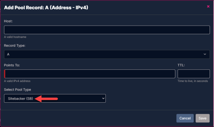The width and height of the screenshot is (214, 127).
Task: Click the Record Type chevron arrow
Action: tap(205, 54)
